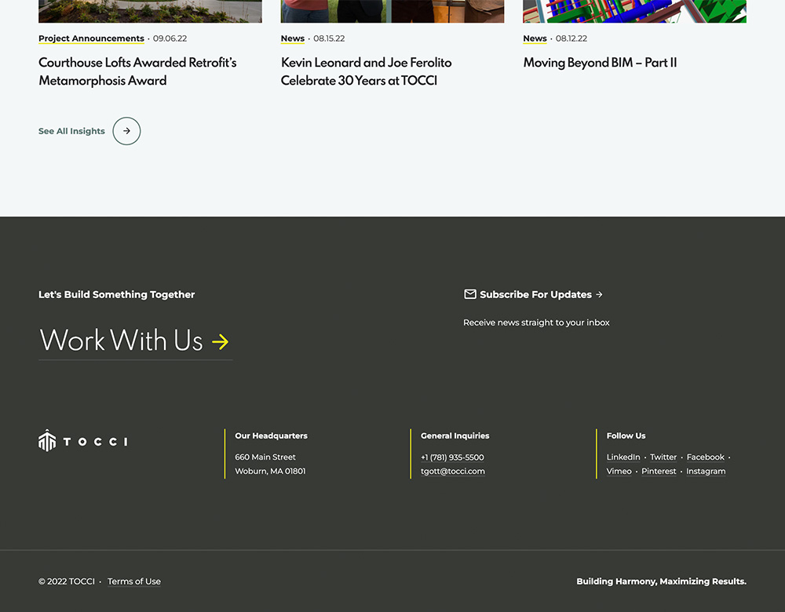Click the envelope icon by Subscribe For Updates
This screenshot has width=785, height=612.
point(470,294)
